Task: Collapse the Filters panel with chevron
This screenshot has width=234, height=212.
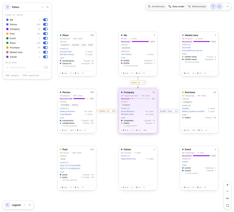Action: coord(42,7)
